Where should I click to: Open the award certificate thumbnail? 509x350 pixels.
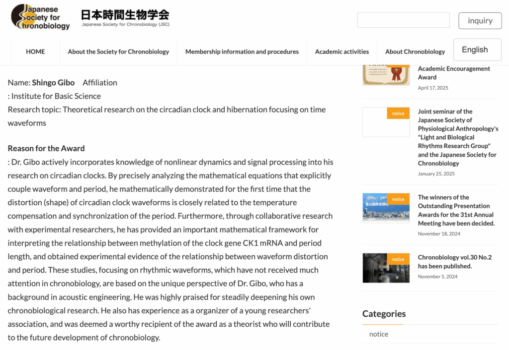386,75
